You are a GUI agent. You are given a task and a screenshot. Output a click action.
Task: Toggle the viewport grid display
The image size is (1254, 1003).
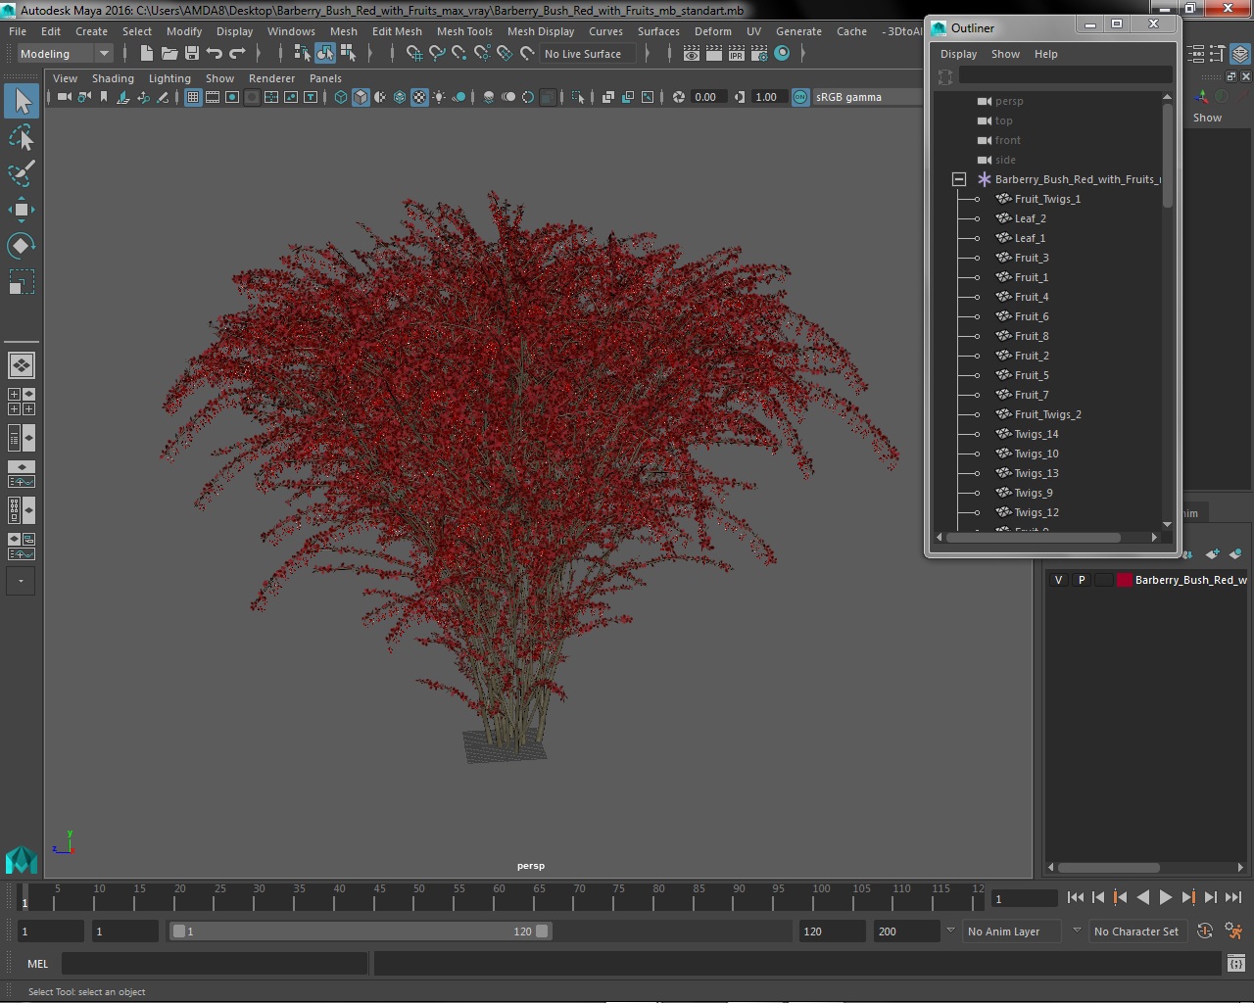click(193, 97)
